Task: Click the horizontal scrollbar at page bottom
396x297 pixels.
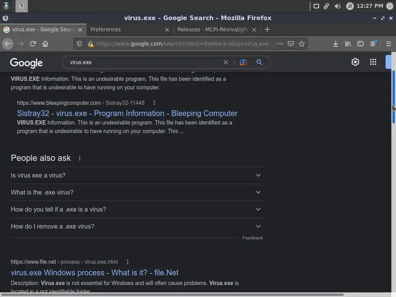Action: click(173, 295)
